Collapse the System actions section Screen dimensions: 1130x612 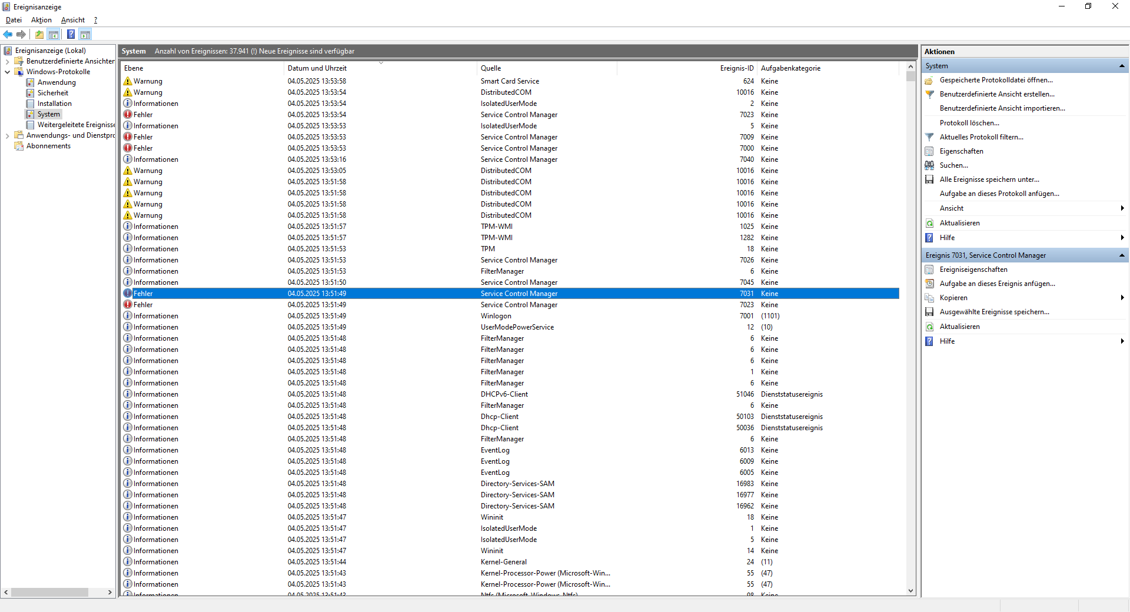tap(1122, 66)
